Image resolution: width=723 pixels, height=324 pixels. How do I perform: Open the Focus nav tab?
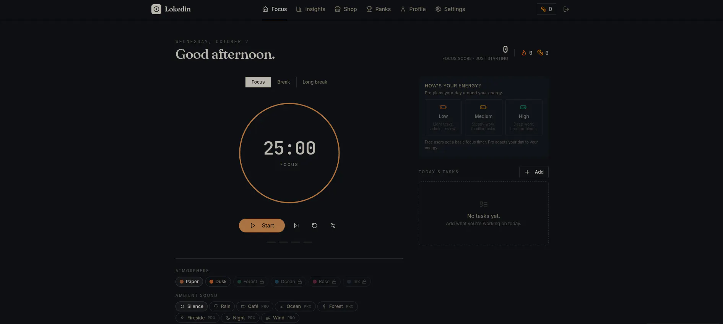tap(275, 9)
